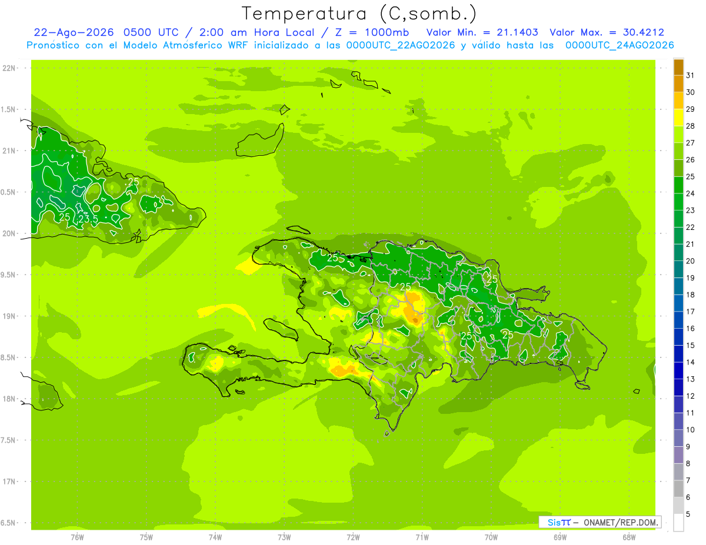Click the '72W' longitude axis label
The width and height of the screenshot is (706, 545).
pyautogui.click(x=354, y=537)
